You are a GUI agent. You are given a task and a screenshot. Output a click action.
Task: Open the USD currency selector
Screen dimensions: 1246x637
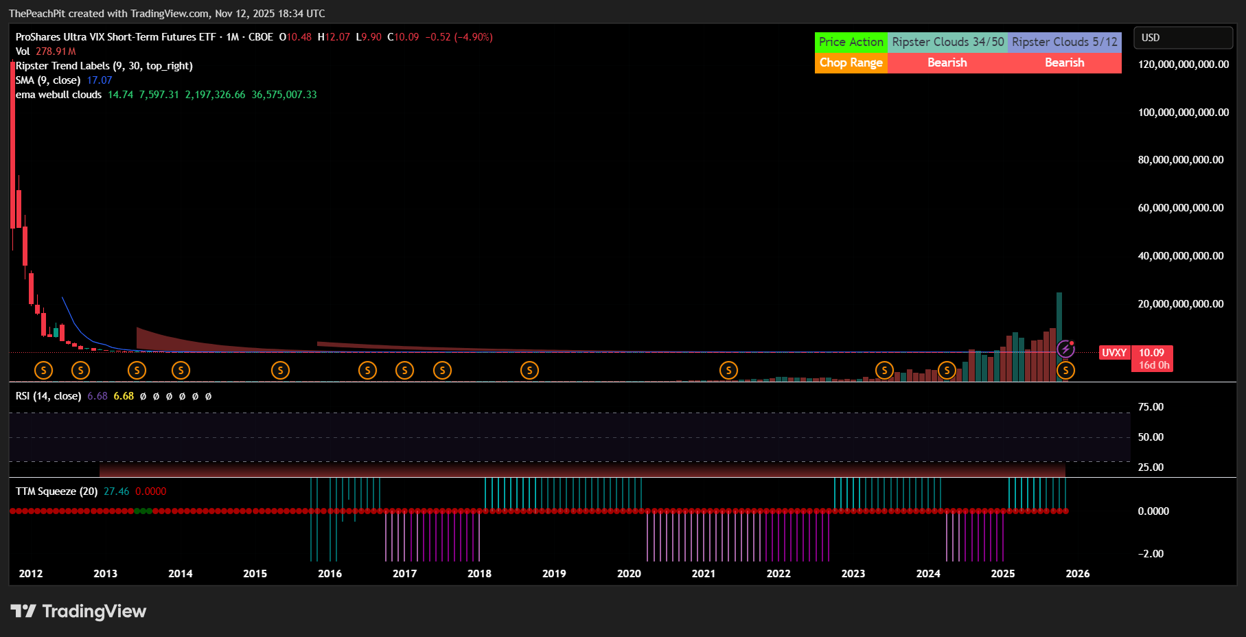(1182, 38)
